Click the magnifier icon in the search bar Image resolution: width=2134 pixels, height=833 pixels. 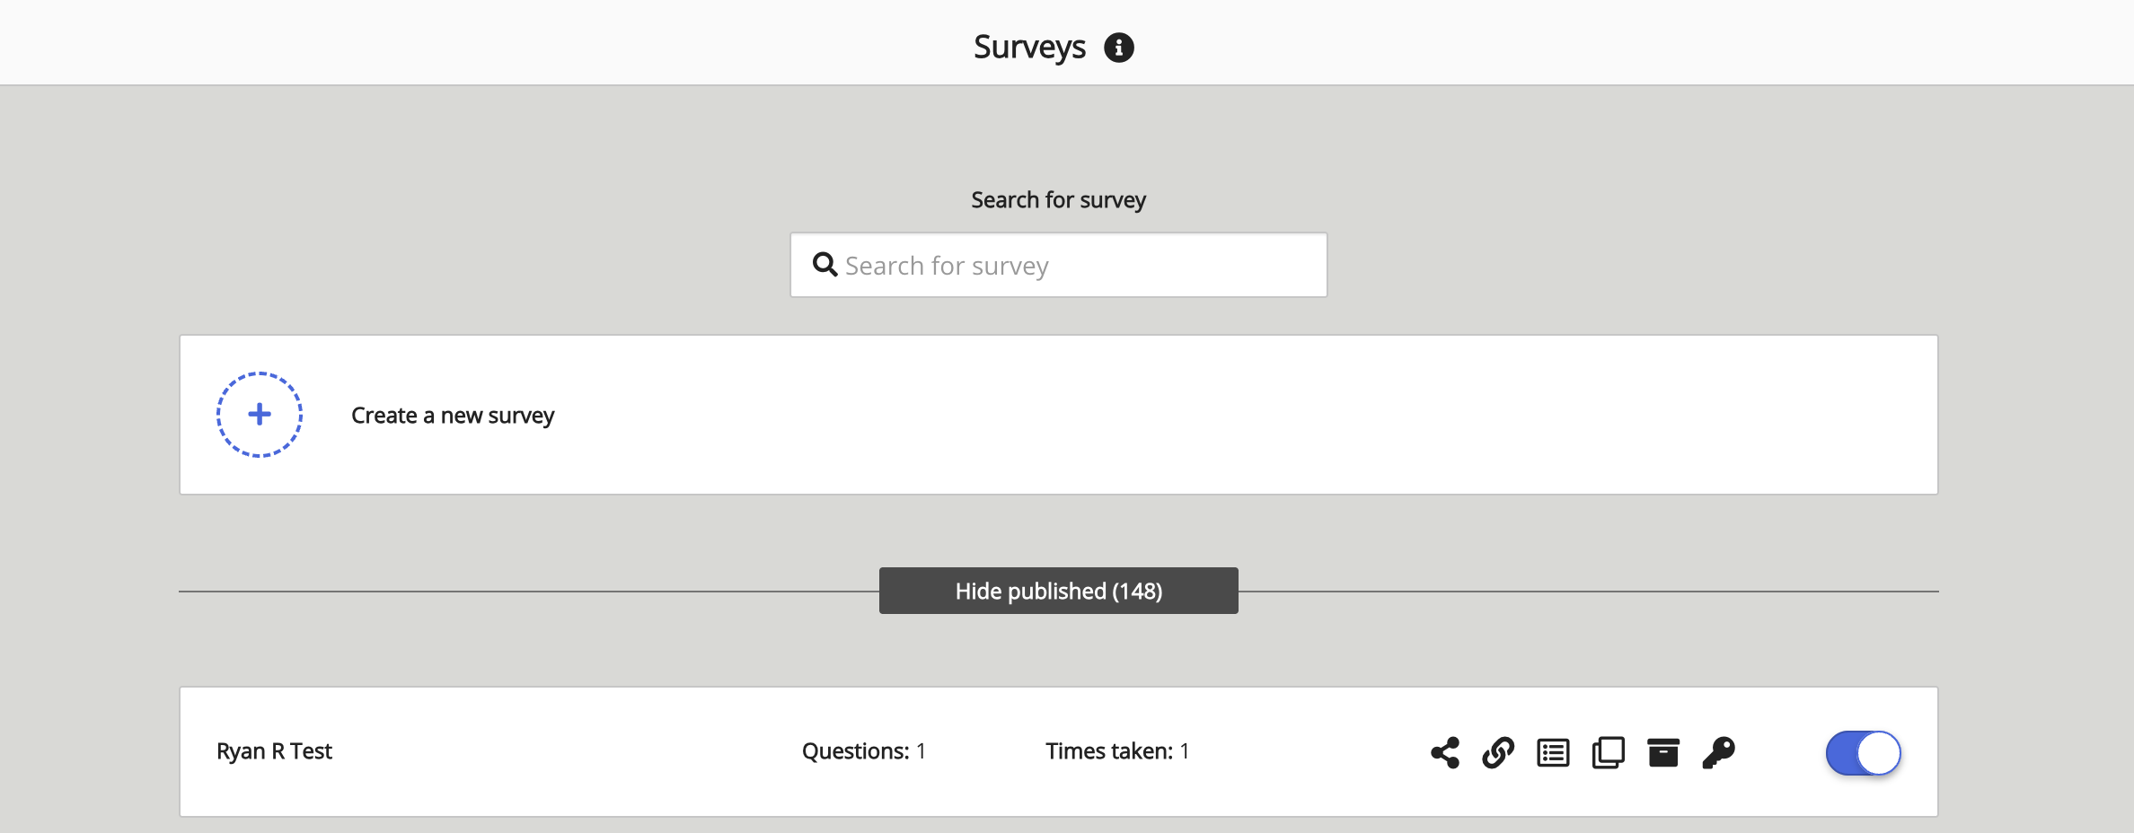click(x=824, y=265)
